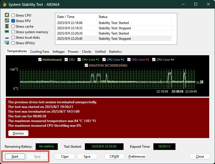Screen dimensions: 215x164
Task: Toggle CPU Core #2 graph checkbox
Action: tap(104, 60)
